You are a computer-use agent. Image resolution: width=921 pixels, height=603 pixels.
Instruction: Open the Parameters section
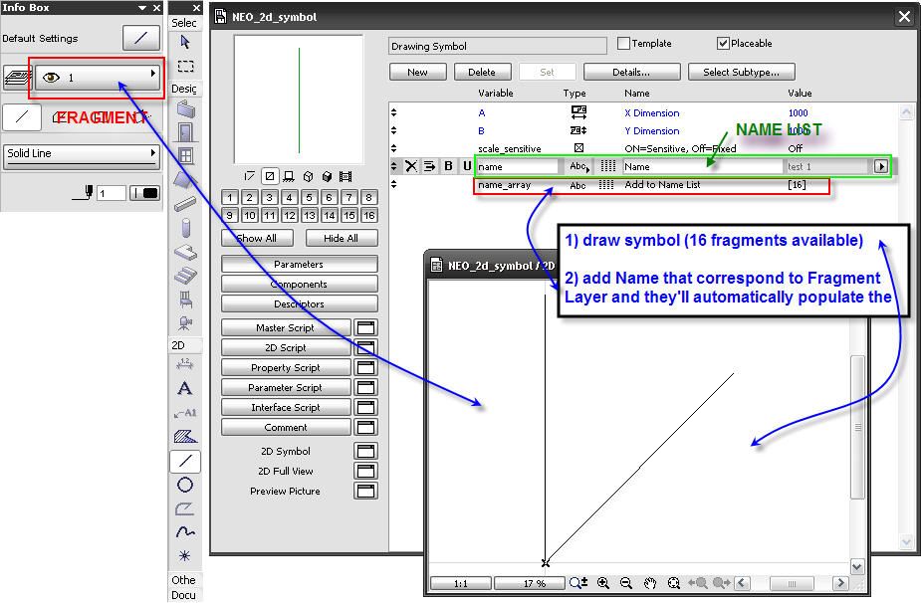pos(299,265)
